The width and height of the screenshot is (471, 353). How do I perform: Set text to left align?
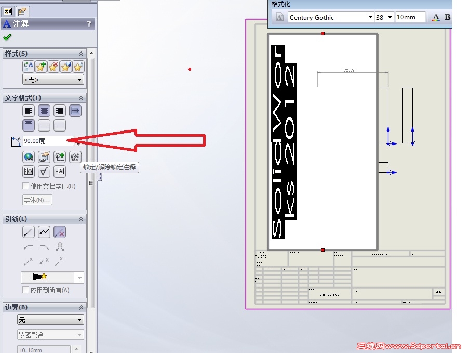pyautogui.click(x=29, y=111)
